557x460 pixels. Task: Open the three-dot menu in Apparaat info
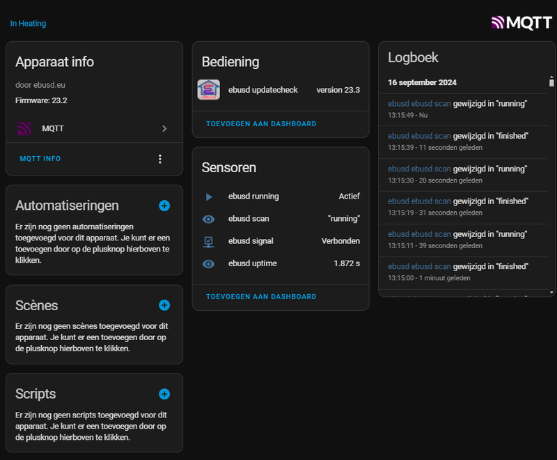click(x=160, y=159)
